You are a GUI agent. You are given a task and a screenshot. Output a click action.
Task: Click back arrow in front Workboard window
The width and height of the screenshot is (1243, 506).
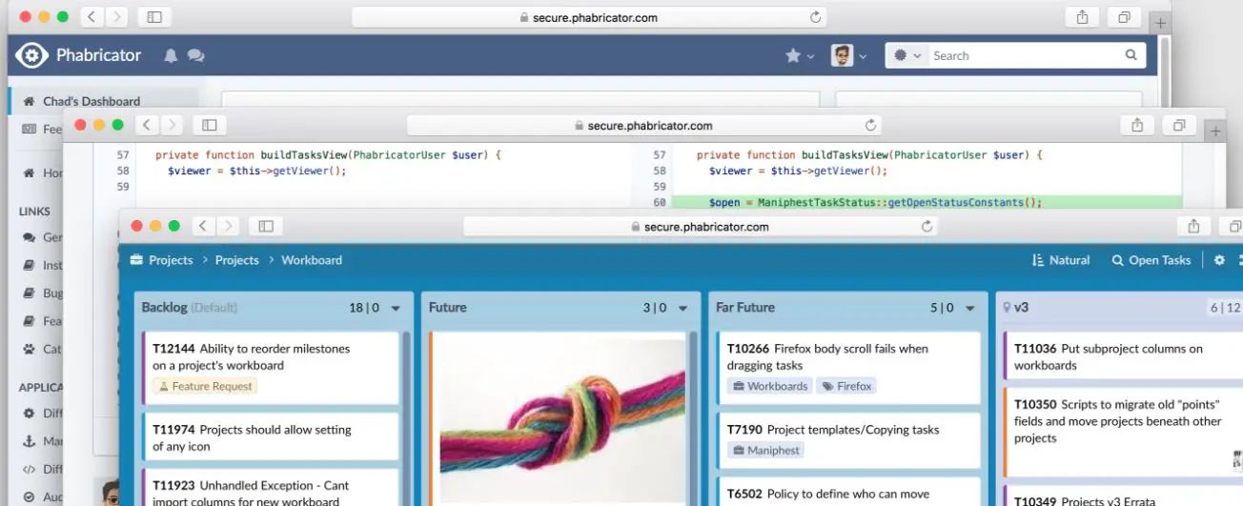204,226
